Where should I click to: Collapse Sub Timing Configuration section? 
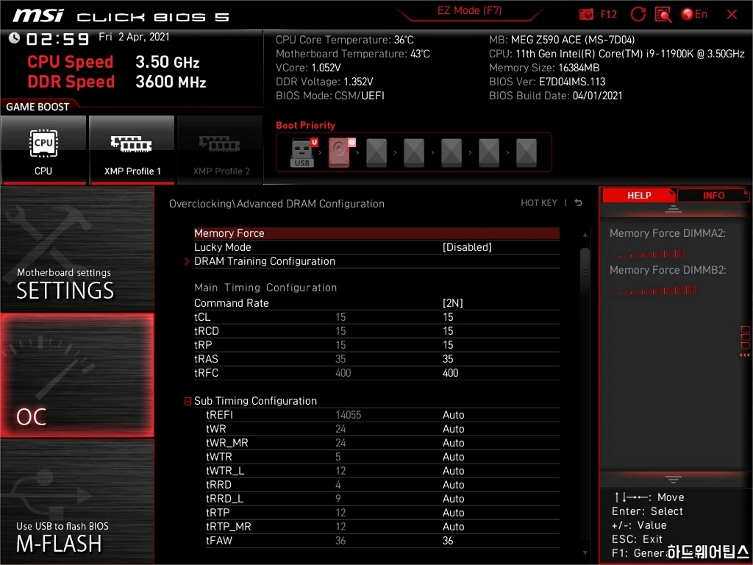point(188,401)
